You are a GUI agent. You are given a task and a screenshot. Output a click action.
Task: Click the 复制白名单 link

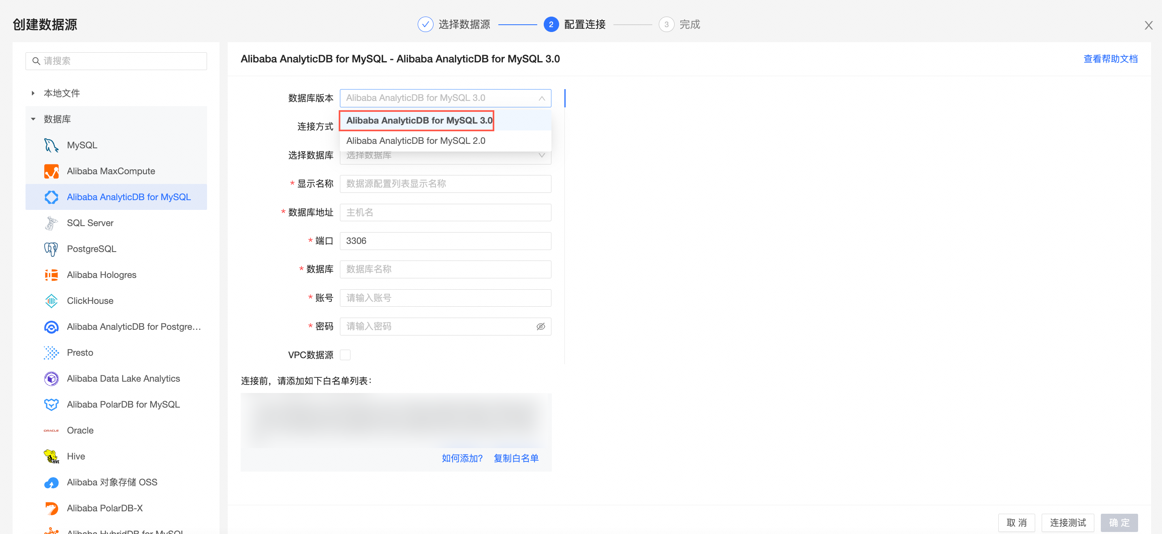coord(516,458)
